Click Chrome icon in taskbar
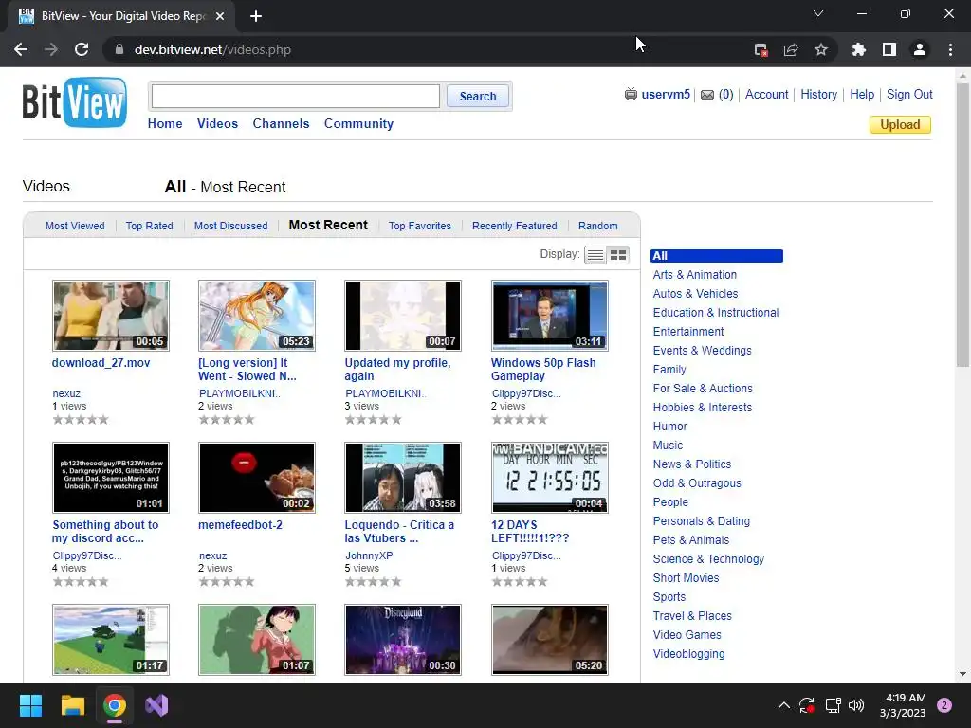 coord(115,705)
